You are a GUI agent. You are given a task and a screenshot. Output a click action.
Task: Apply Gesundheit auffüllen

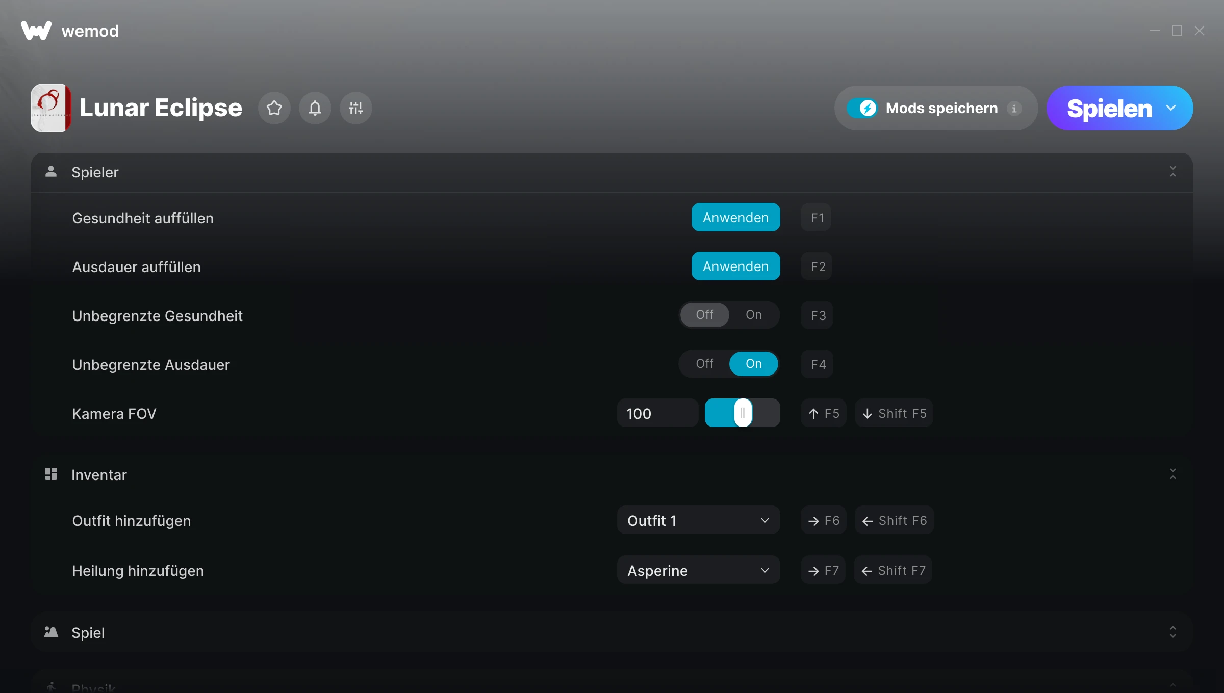click(x=735, y=218)
